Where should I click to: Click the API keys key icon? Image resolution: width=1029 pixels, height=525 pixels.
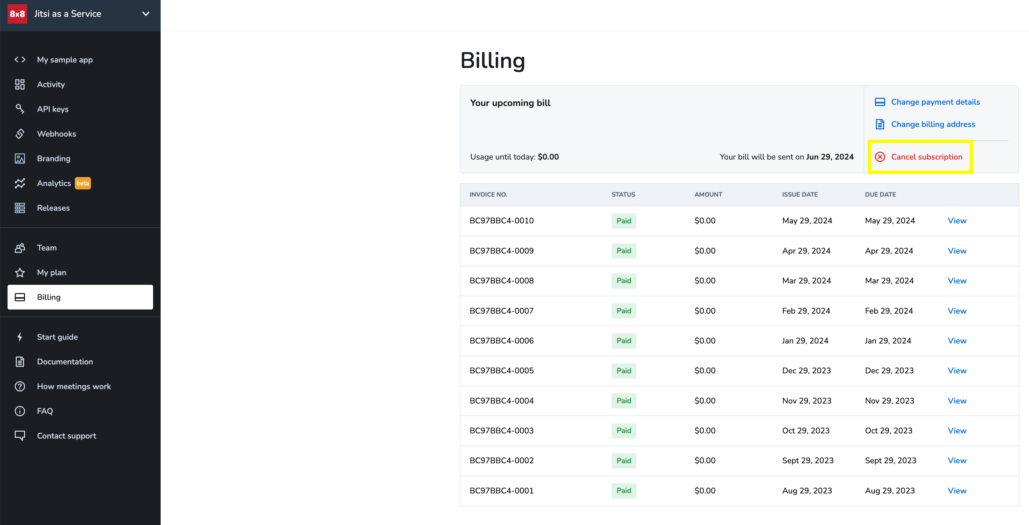pos(20,108)
